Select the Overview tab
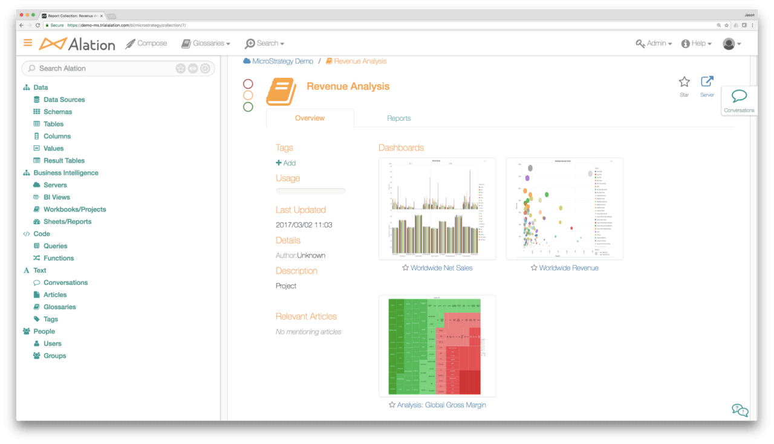Image resolution: width=774 pixels, height=444 pixels. pyautogui.click(x=310, y=118)
